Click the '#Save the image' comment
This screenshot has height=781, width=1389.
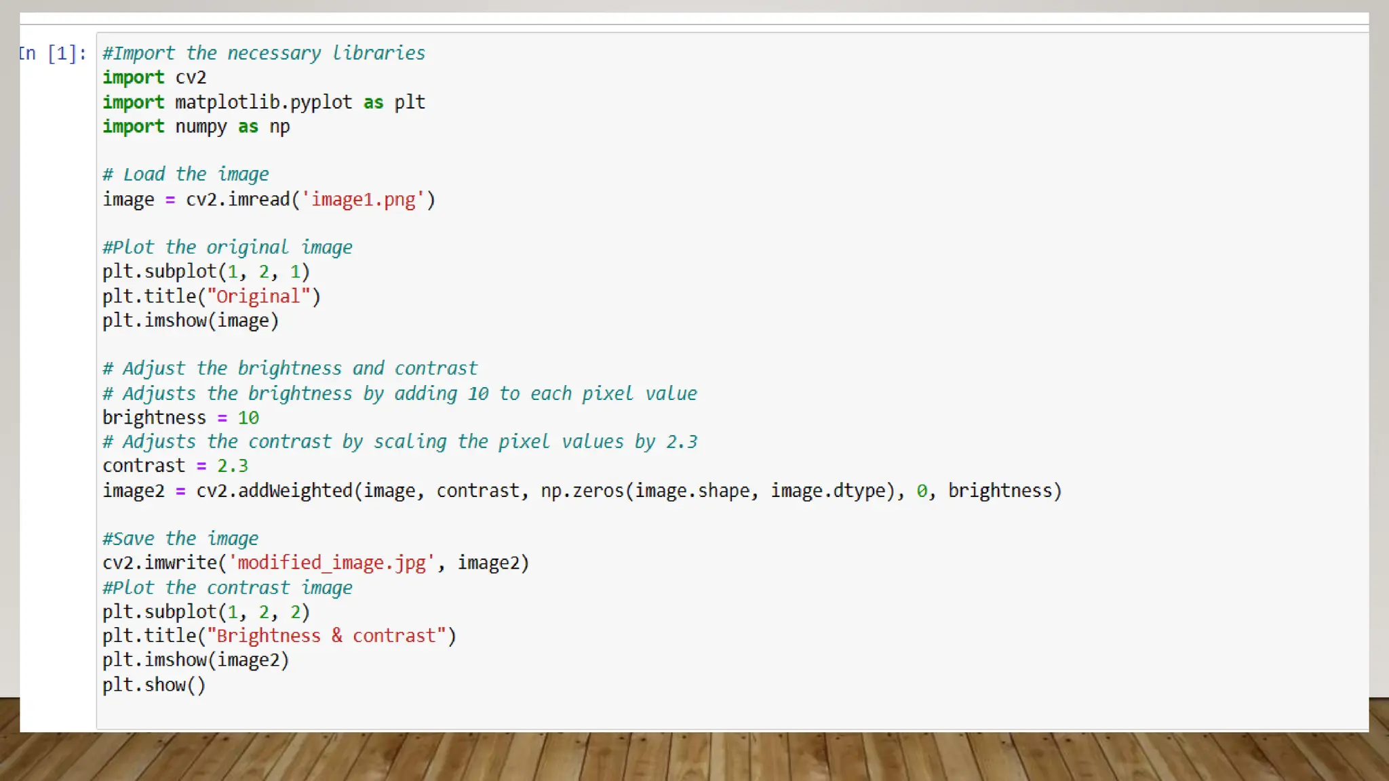(180, 539)
